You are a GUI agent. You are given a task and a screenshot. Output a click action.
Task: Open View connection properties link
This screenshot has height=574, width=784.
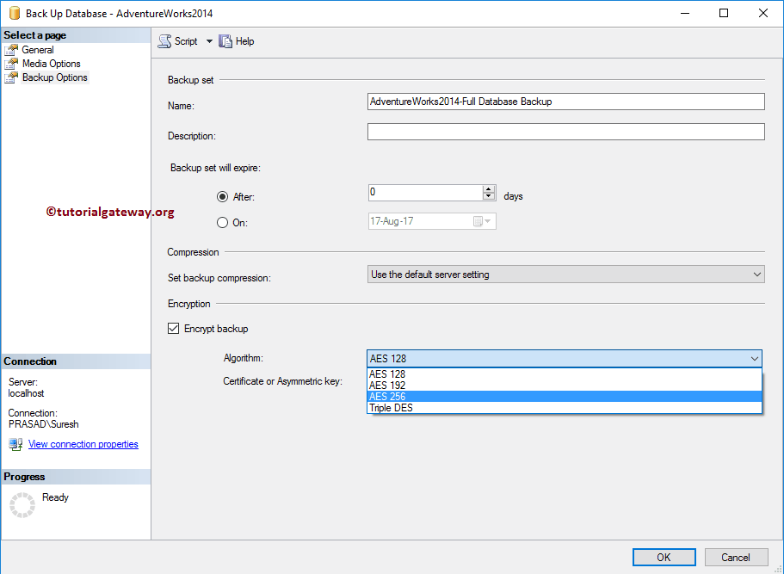point(83,444)
